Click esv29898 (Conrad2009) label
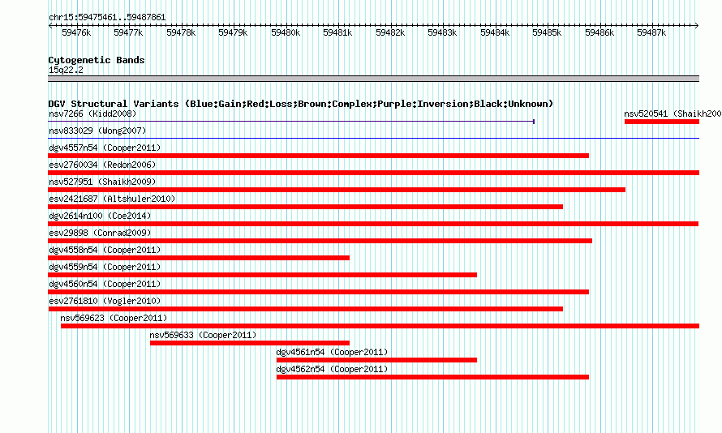The image size is (722, 433). pyautogui.click(x=100, y=233)
